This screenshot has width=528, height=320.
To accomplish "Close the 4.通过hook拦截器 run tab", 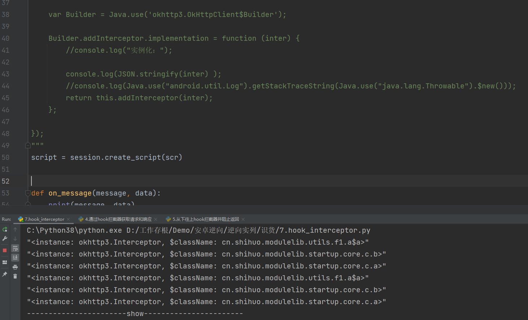I will (156, 219).
